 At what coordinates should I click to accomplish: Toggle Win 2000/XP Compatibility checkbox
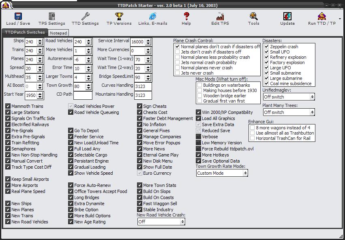tap(199, 112)
